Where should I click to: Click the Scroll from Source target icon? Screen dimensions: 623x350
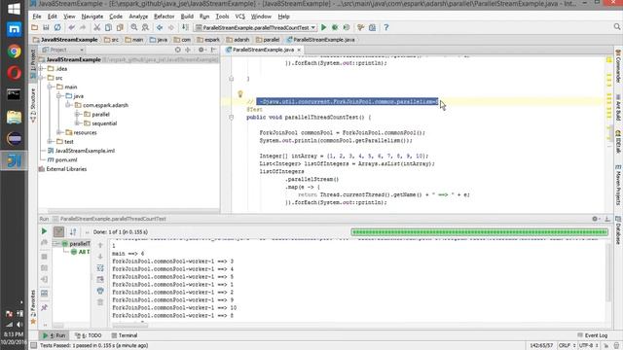point(177,50)
